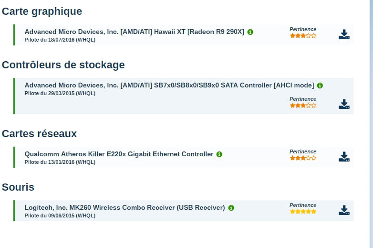Image resolution: width=373 pixels, height=248 pixels.
Task: Click the "Contrôleurs de stockage" heading
Action: click(63, 65)
